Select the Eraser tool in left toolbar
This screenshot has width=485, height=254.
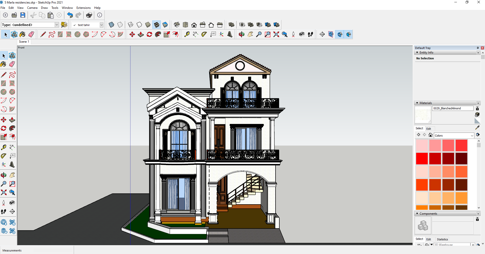[x=12, y=64]
